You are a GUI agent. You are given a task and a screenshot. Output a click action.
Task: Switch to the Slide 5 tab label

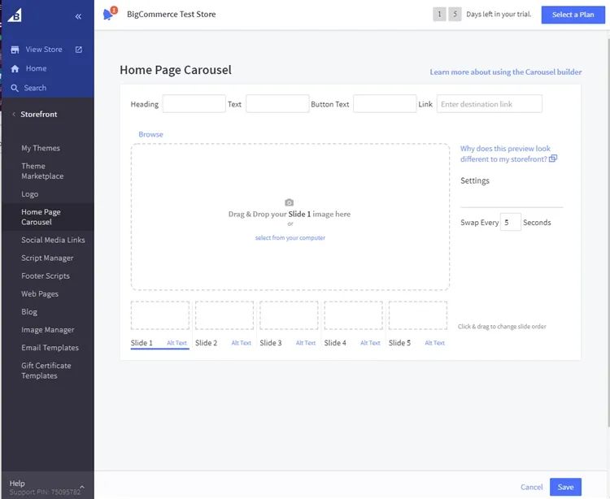point(399,343)
